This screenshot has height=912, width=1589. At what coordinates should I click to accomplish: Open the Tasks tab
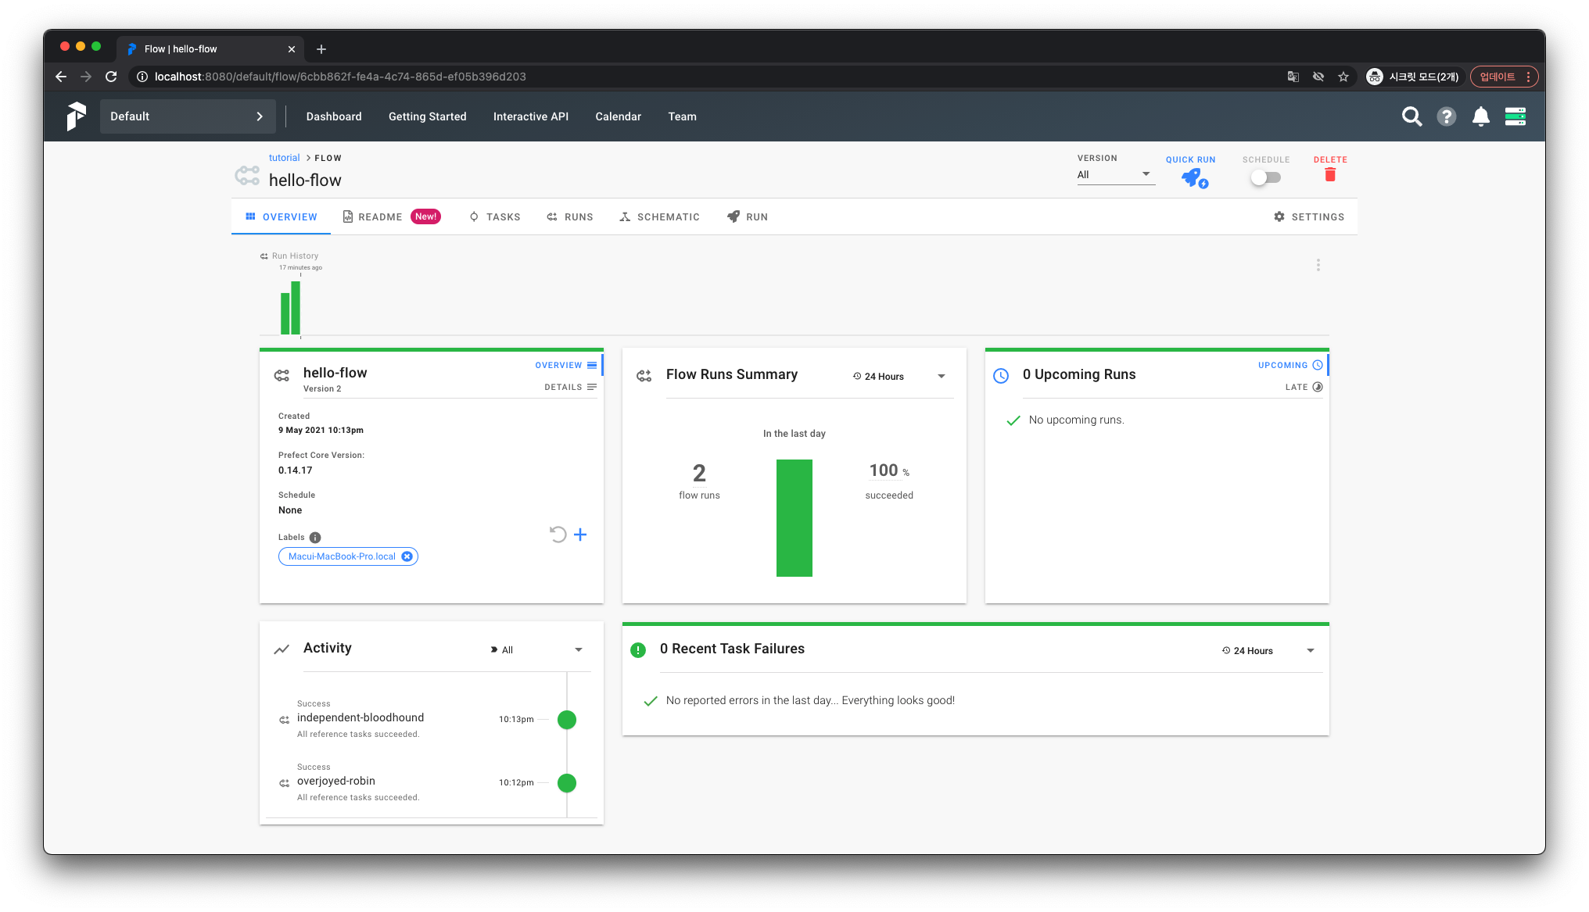[x=495, y=217]
